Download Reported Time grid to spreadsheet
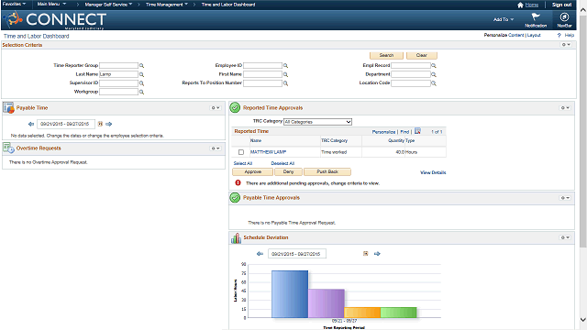 [417, 131]
